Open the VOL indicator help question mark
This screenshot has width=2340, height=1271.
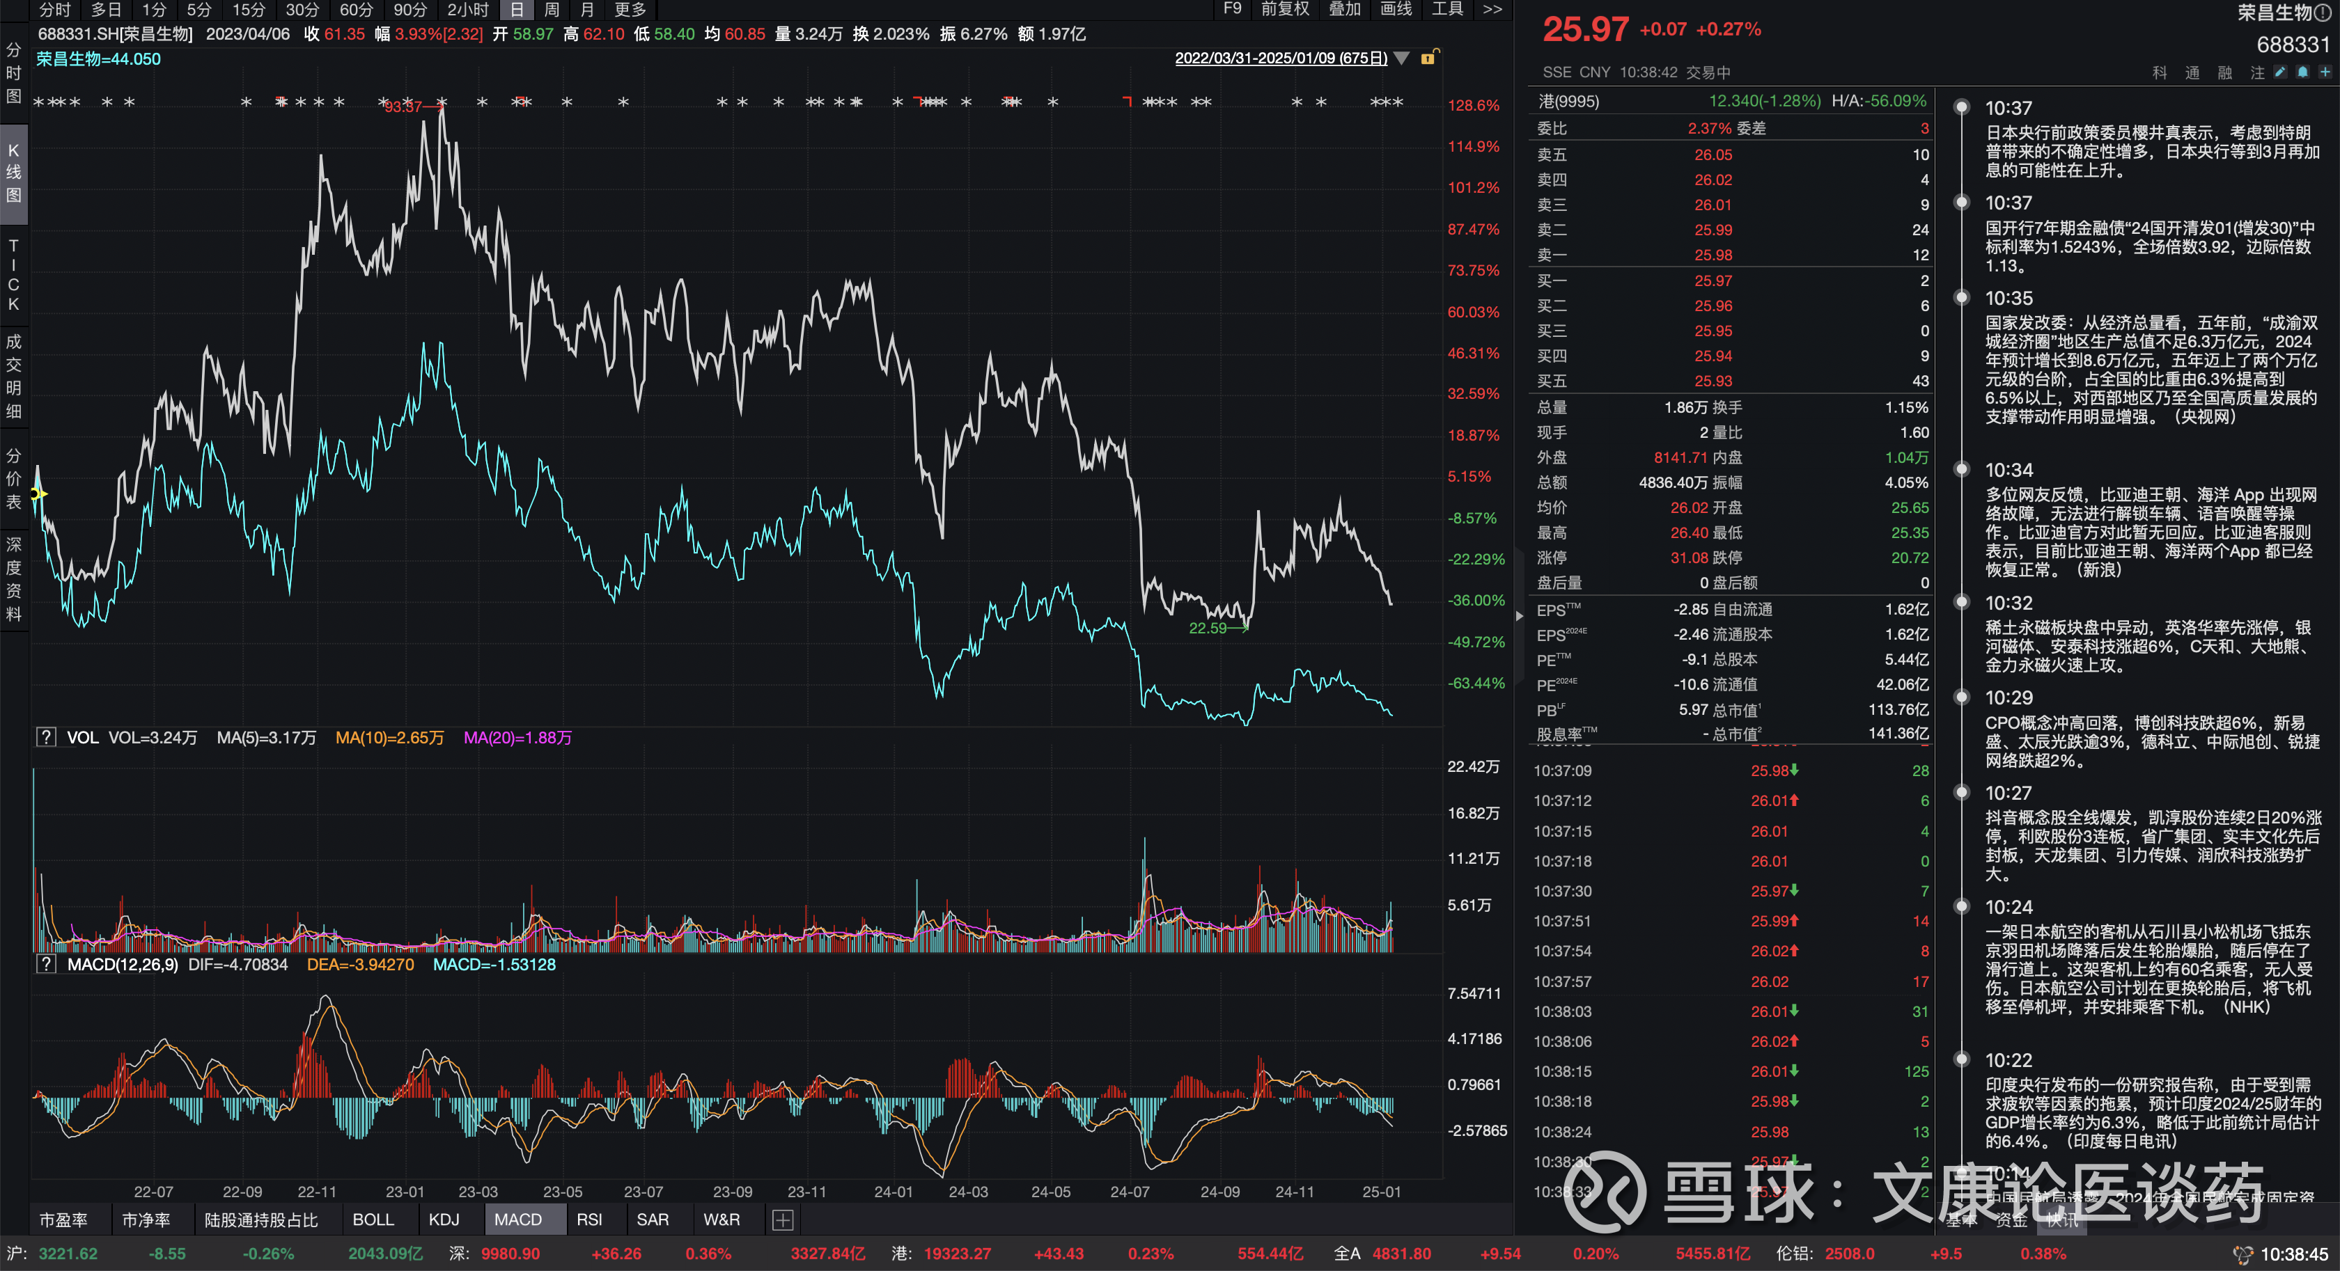pos(47,737)
